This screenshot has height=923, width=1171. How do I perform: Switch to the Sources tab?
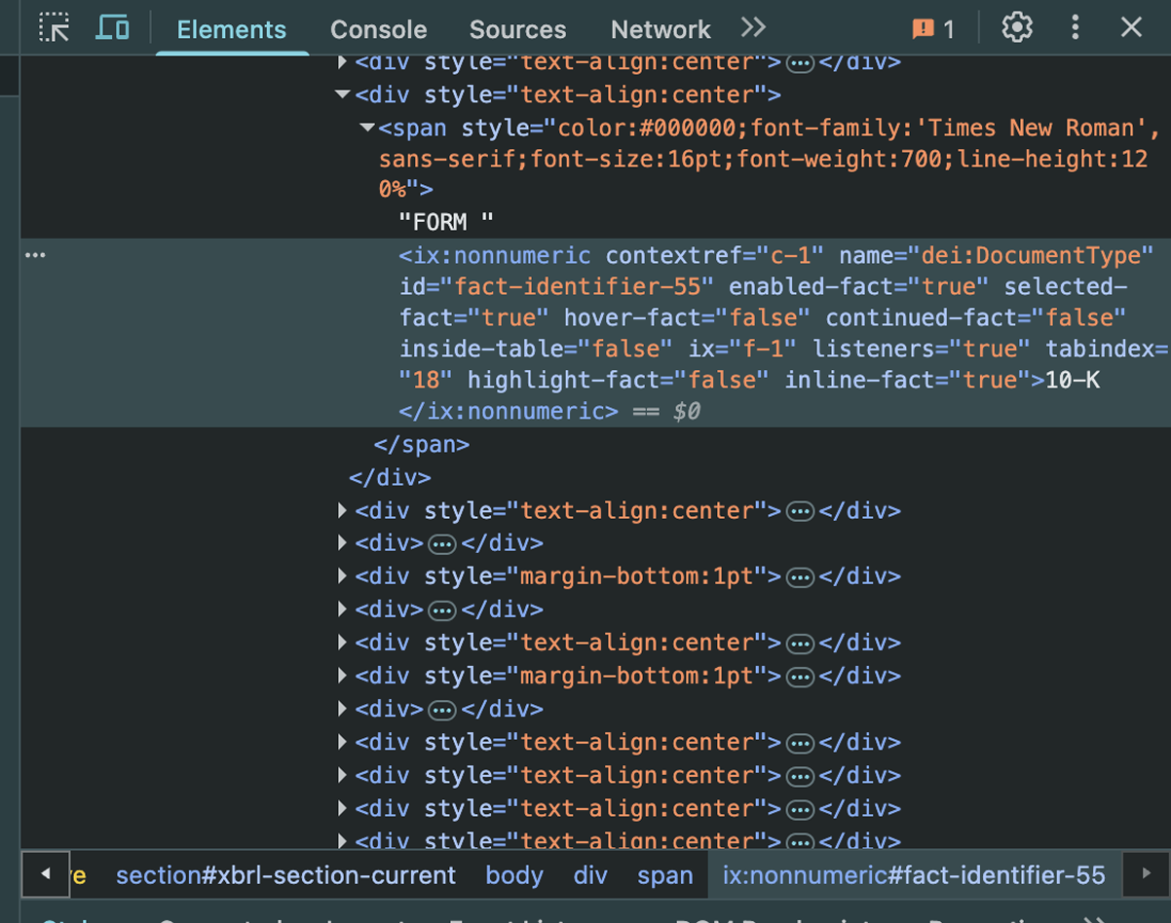(517, 29)
